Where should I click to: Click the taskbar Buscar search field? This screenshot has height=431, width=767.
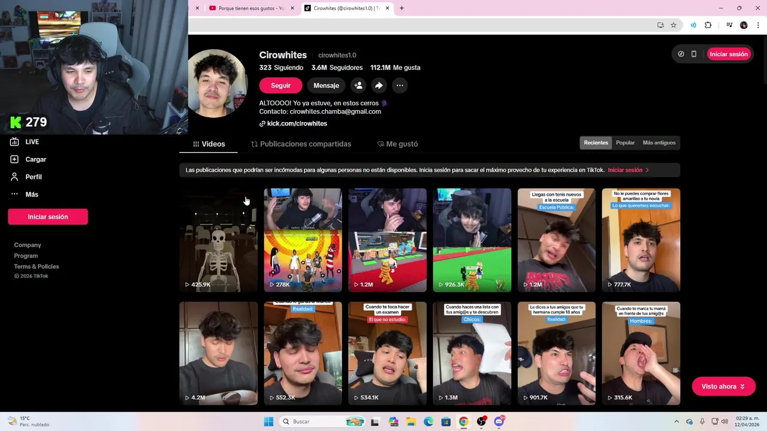click(x=322, y=421)
